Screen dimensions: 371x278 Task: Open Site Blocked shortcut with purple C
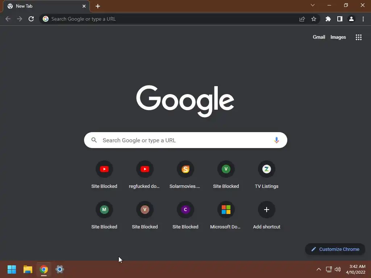point(185,215)
